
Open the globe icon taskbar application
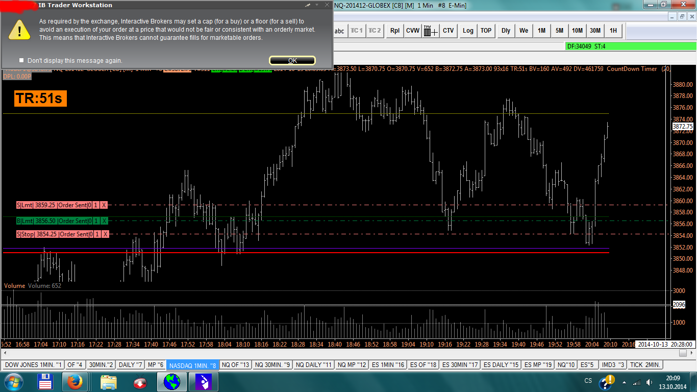[172, 382]
